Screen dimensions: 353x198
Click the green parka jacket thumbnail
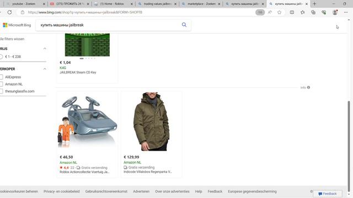click(x=151, y=122)
